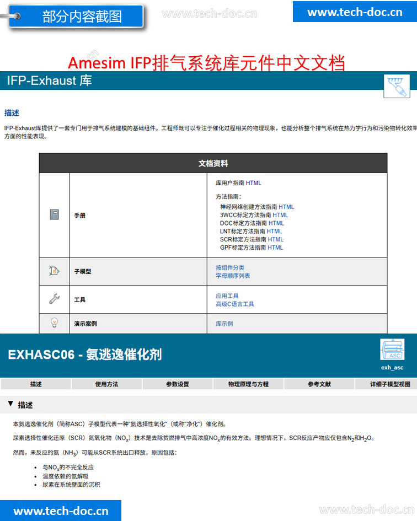Click the EXHASC06 - 氨逃逸催化剂 heading
417x521 pixels.
coord(85,355)
